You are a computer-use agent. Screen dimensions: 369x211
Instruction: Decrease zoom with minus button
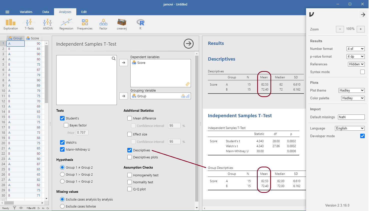(340, 29)
